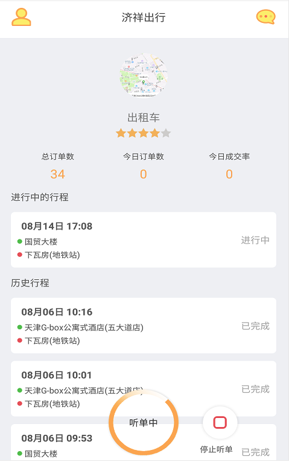Click 已完成 status on 10:16 trip
289x462 pixels.
click(255, 326)
